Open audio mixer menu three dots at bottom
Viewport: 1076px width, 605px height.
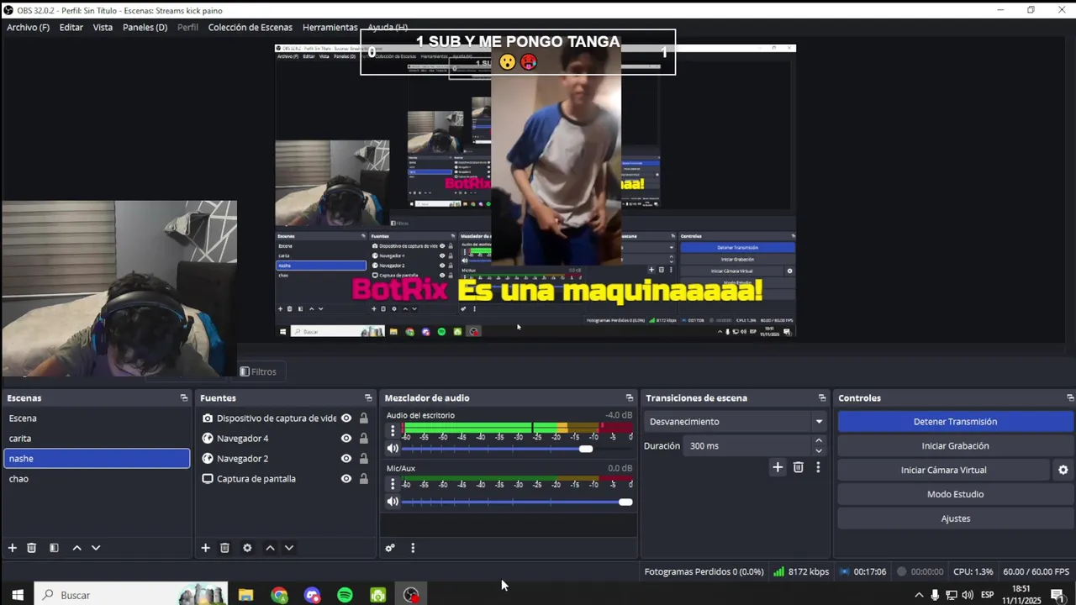[x=413, y=548]
